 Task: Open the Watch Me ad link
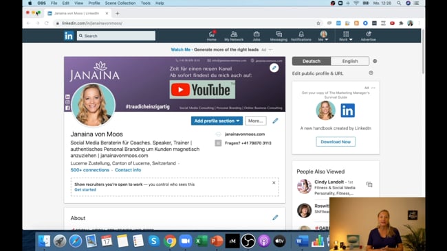pos(180,50)
